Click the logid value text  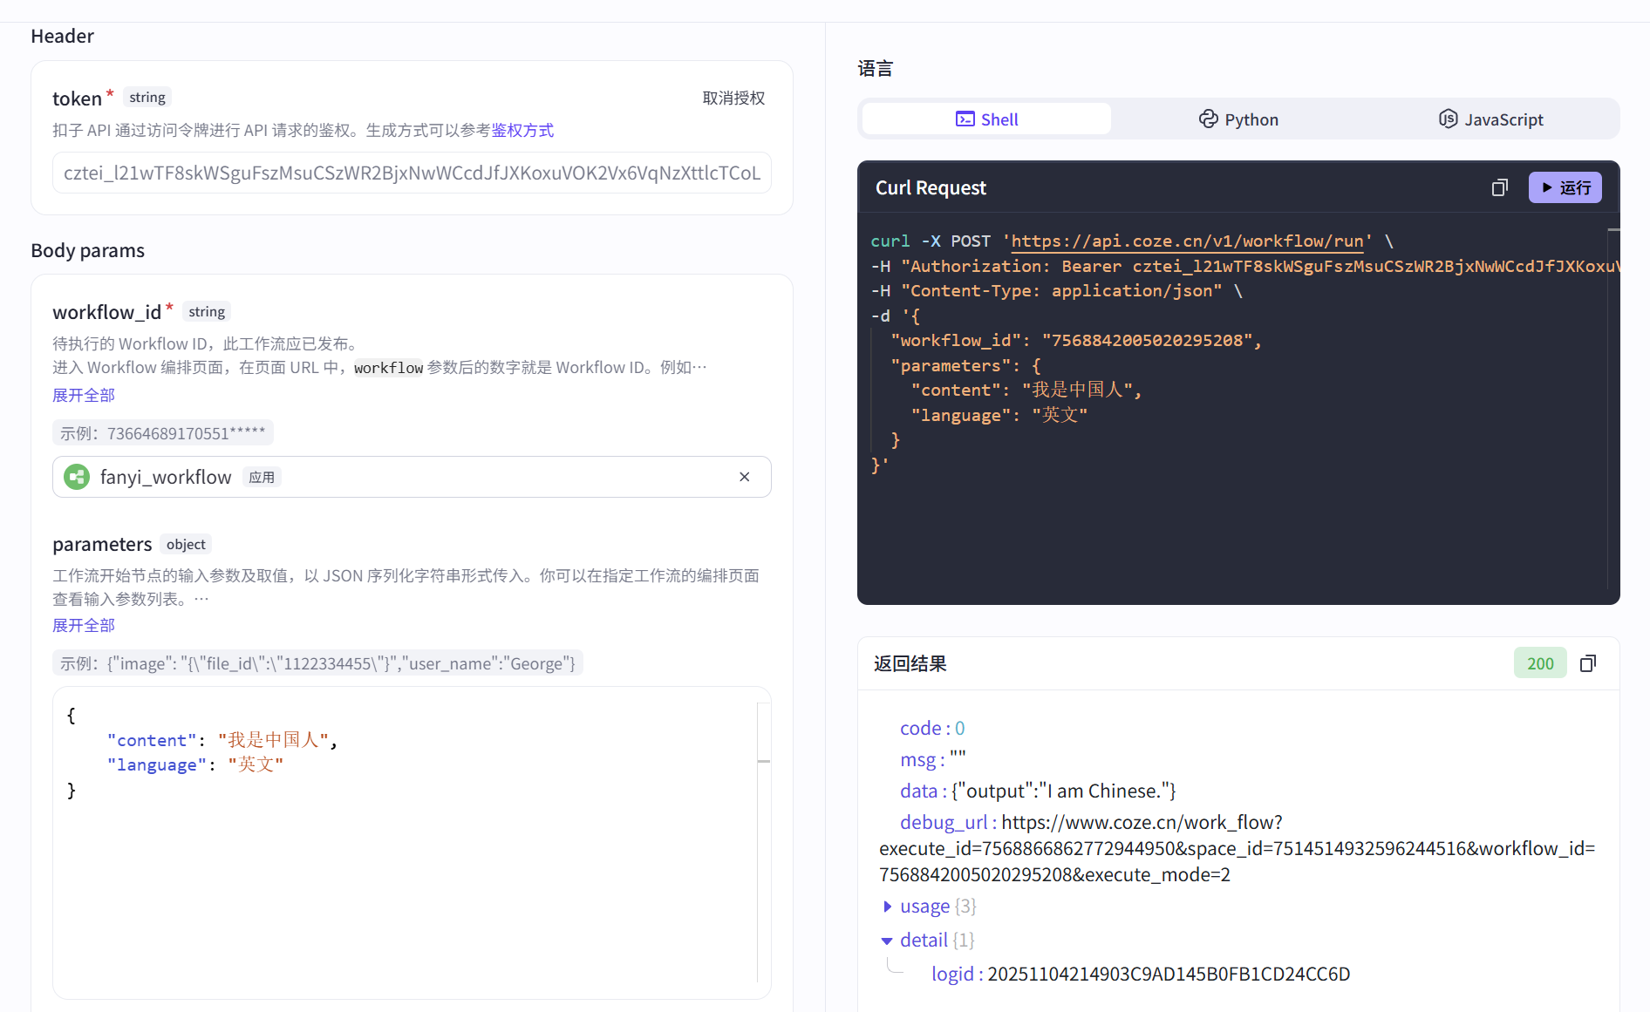tap(1169, 974)
